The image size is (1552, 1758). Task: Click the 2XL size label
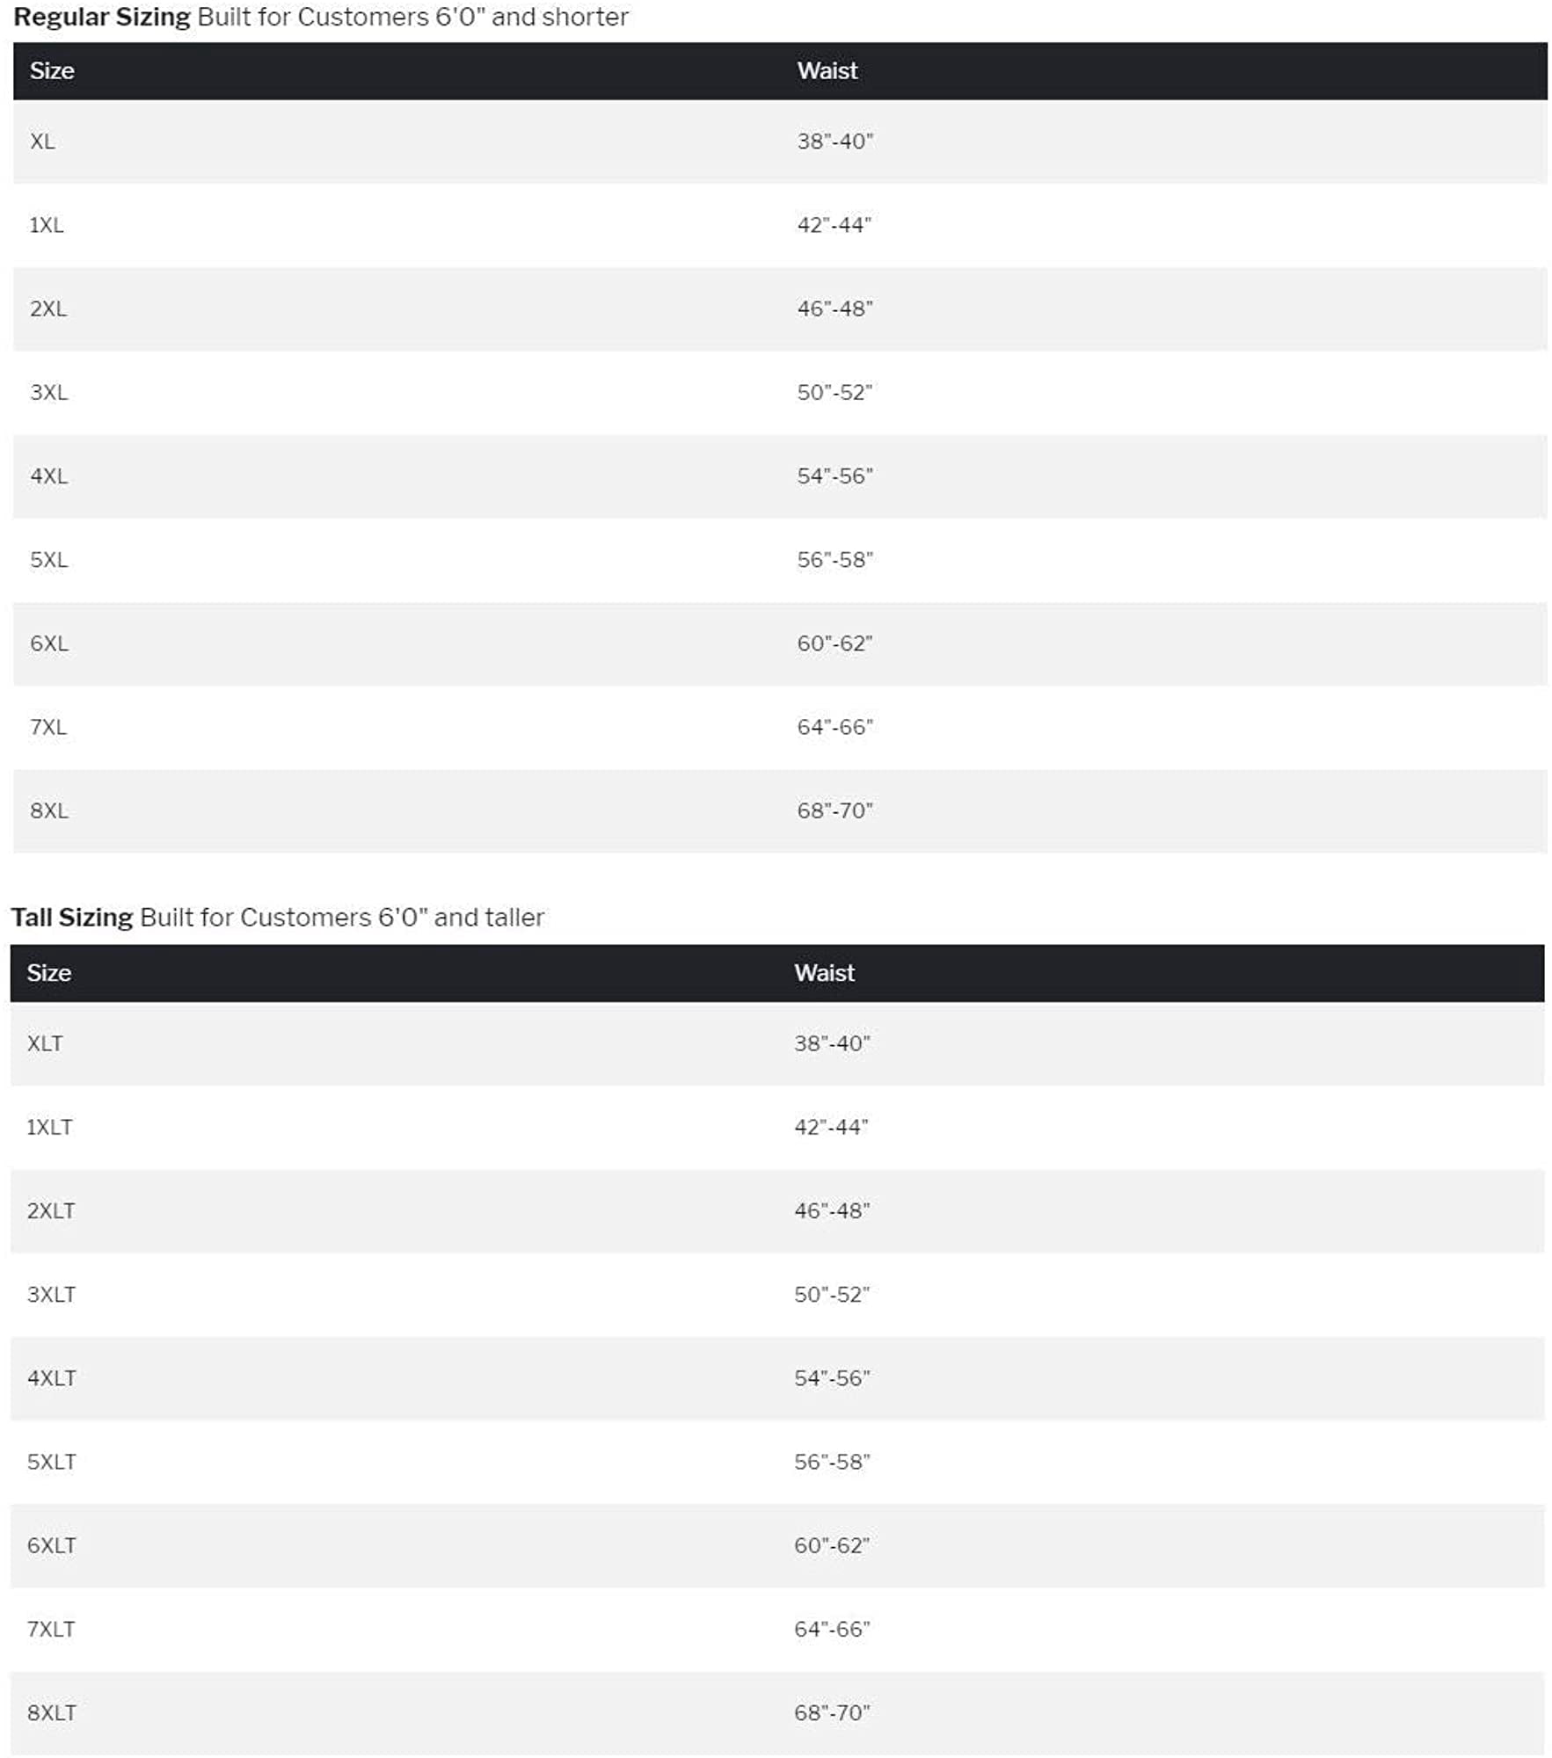48,309
